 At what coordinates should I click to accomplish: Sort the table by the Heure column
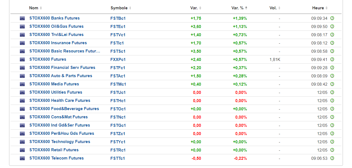click(320, 8)
